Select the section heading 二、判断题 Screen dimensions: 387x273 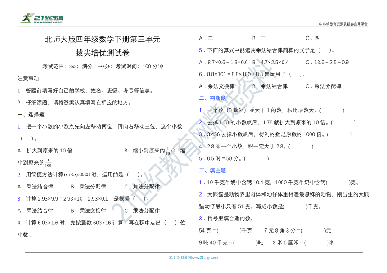[212, 98]
